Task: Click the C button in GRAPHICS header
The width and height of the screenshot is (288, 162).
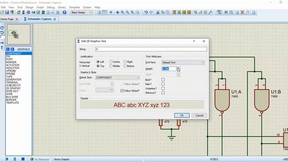Action: point(8,49)
